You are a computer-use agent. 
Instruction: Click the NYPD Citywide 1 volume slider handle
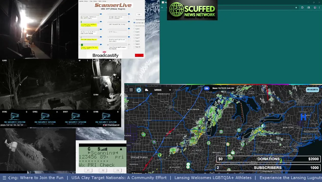coord(129,29)
